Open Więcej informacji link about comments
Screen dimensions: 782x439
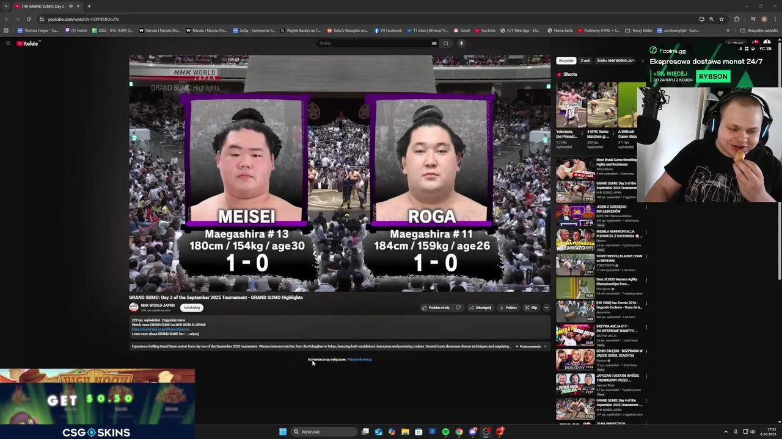point(359,360)
